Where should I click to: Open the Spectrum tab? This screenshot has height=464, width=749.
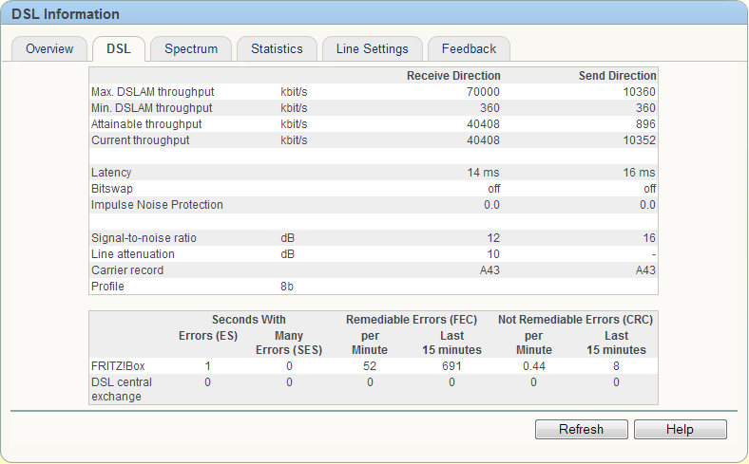tap(191, 49)
